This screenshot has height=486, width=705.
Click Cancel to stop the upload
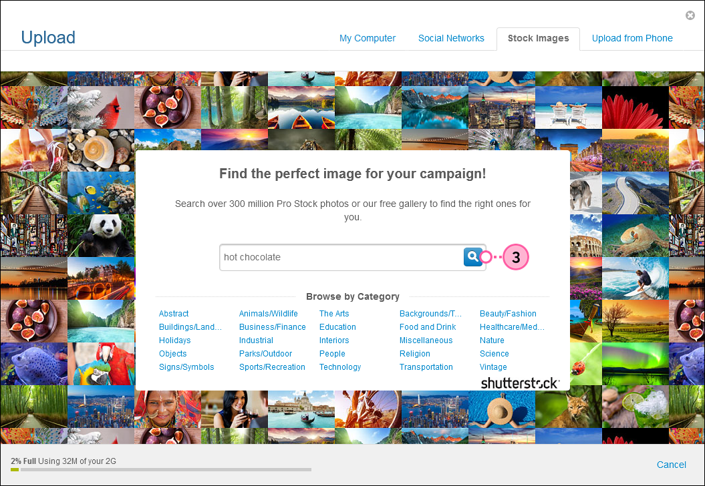coord(671,465)
